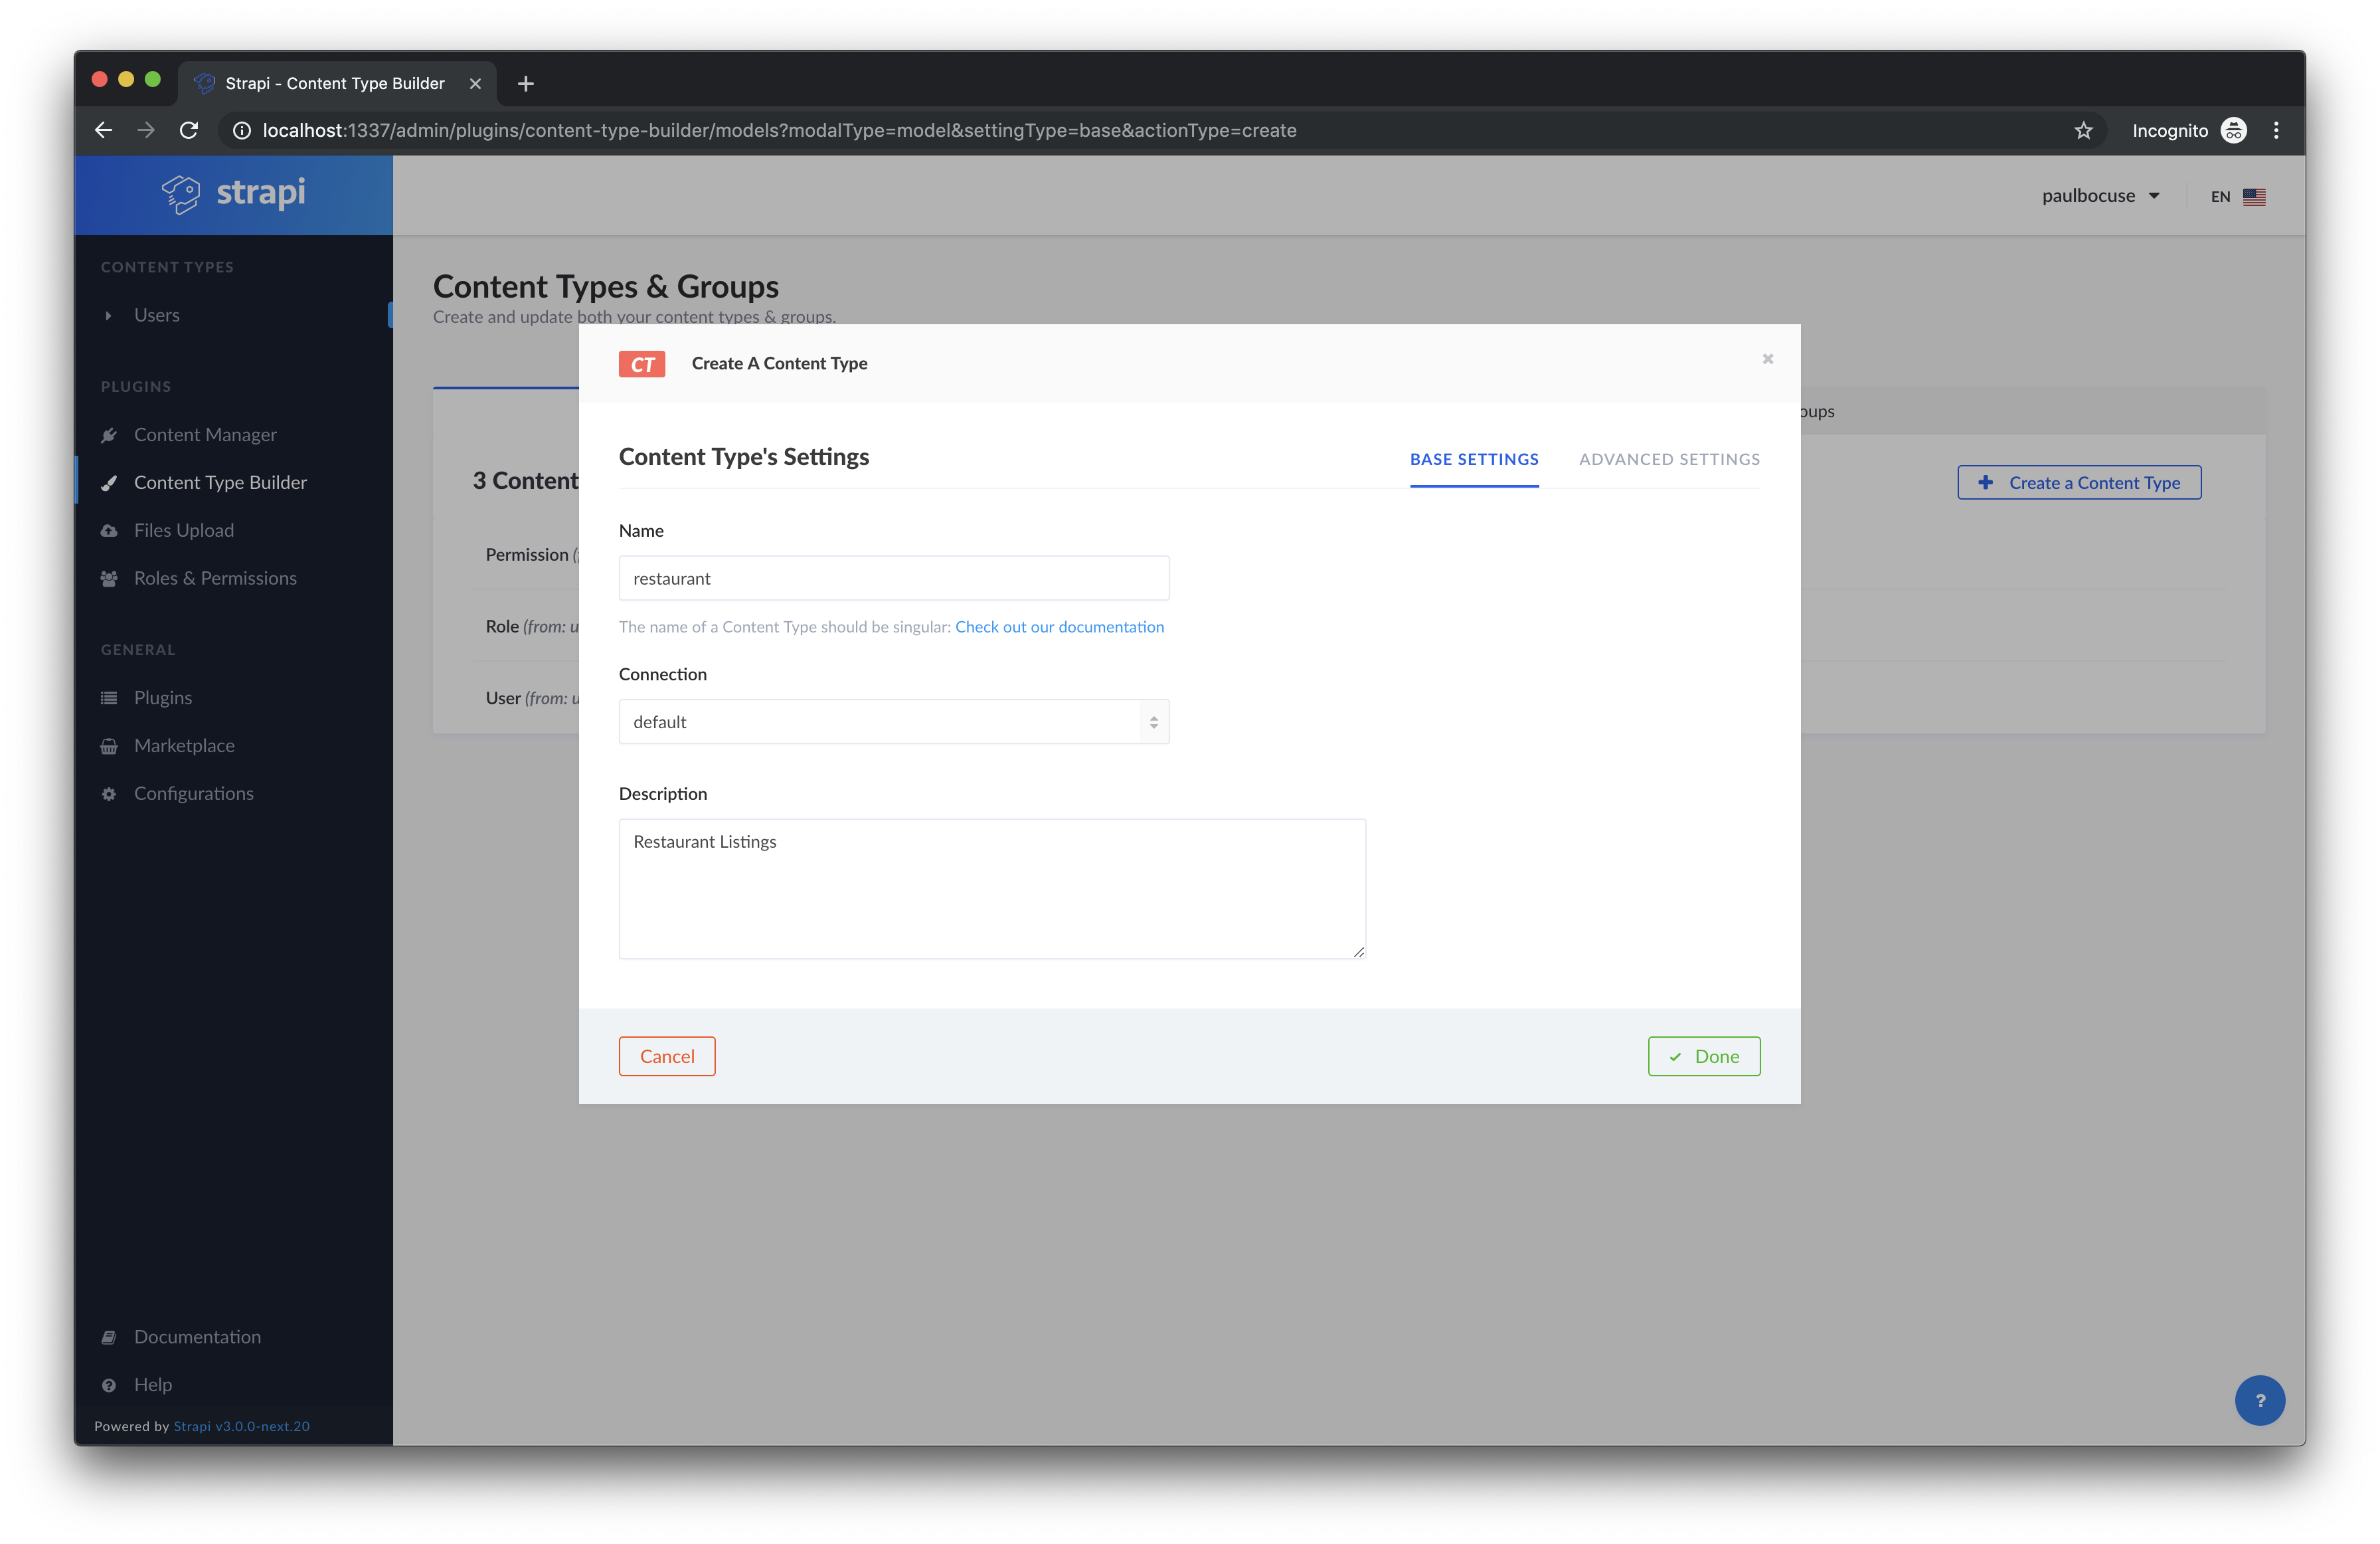This screenshot has width=2380, height=1544.
Task: Switch to the Advanced Settings tab
Action: point(1669,459)
